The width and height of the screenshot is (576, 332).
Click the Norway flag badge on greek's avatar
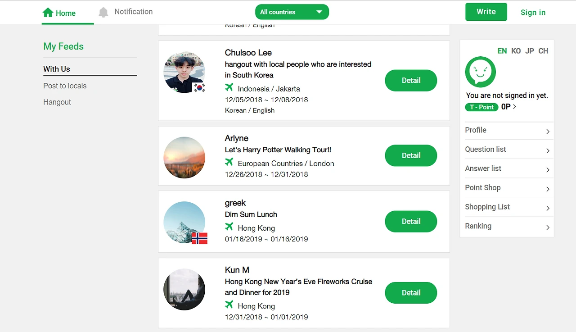click(199, 238)
